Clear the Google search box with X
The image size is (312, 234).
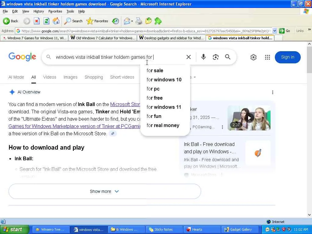point(188,57)
